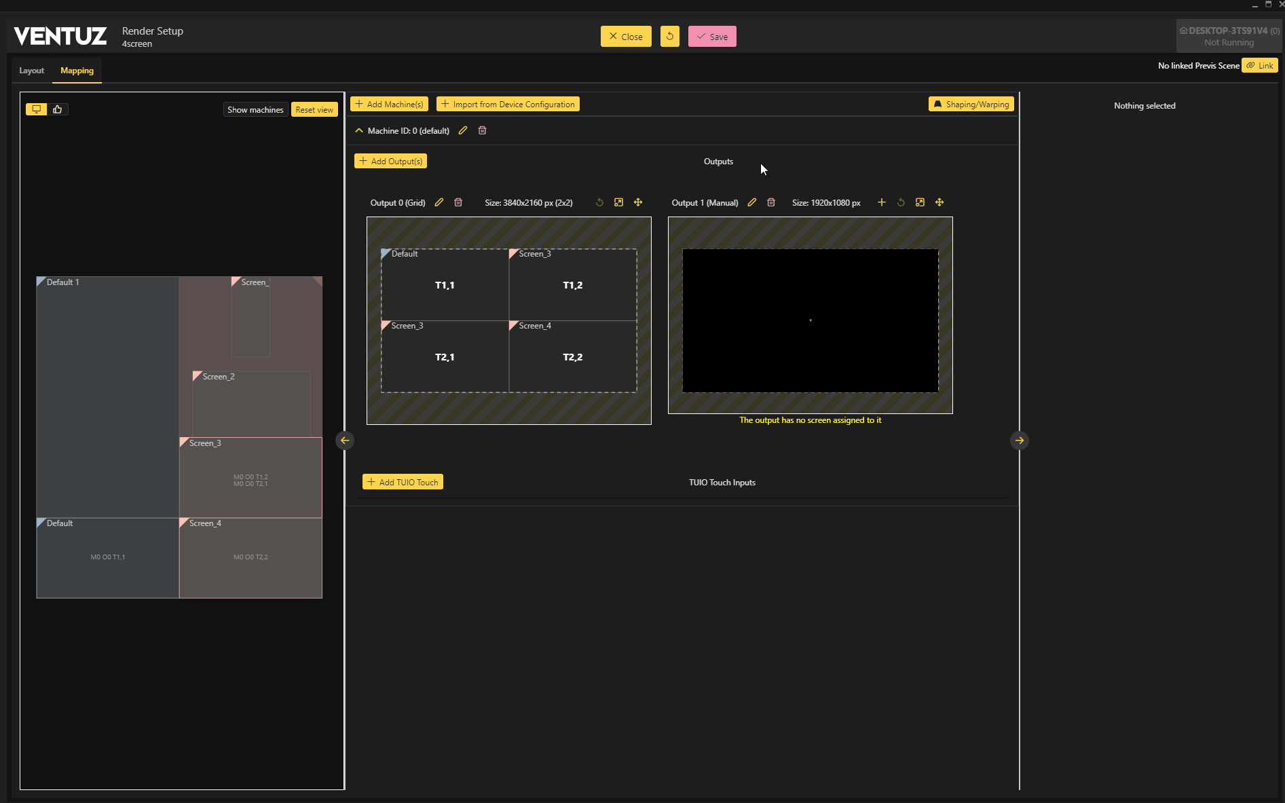Viewport: 1285px width, 803px height.
Task: Open Shaping/Warping settings
Action: [x=971, y=104]
